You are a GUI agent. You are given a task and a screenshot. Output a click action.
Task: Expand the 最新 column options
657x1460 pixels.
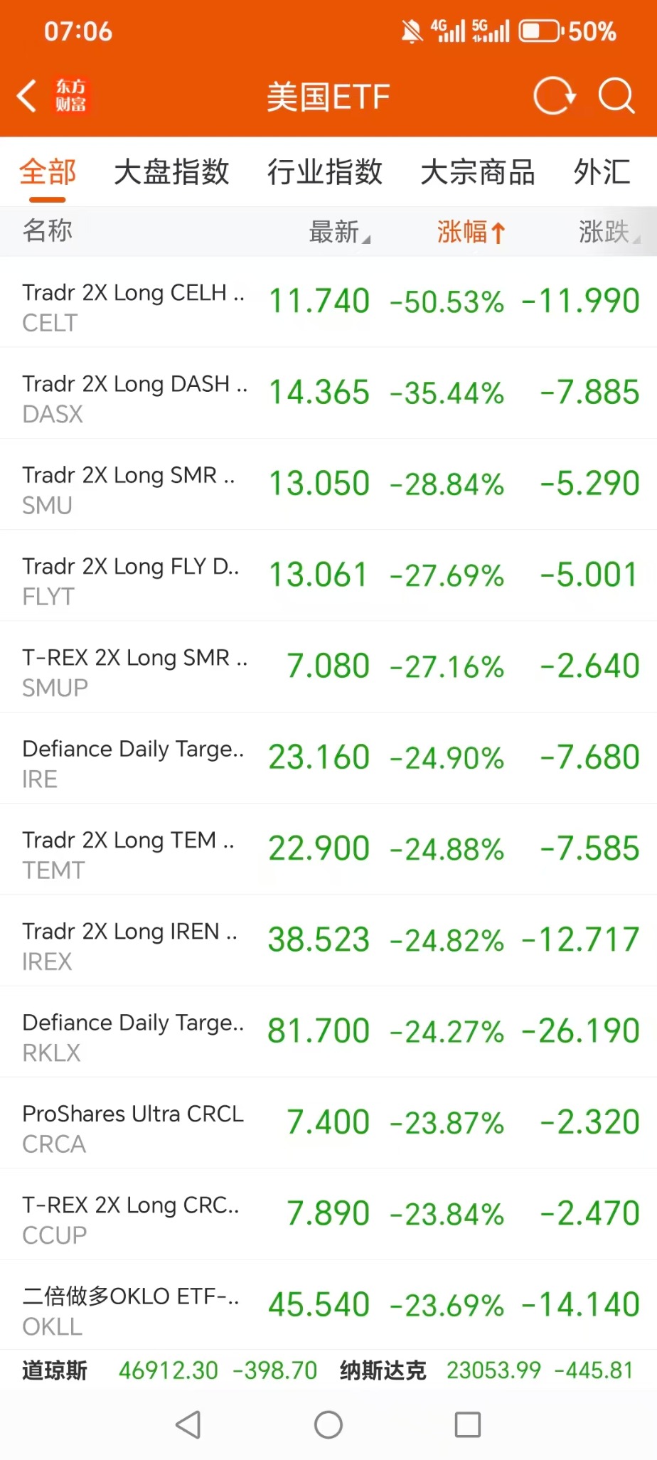click(339, 232)
